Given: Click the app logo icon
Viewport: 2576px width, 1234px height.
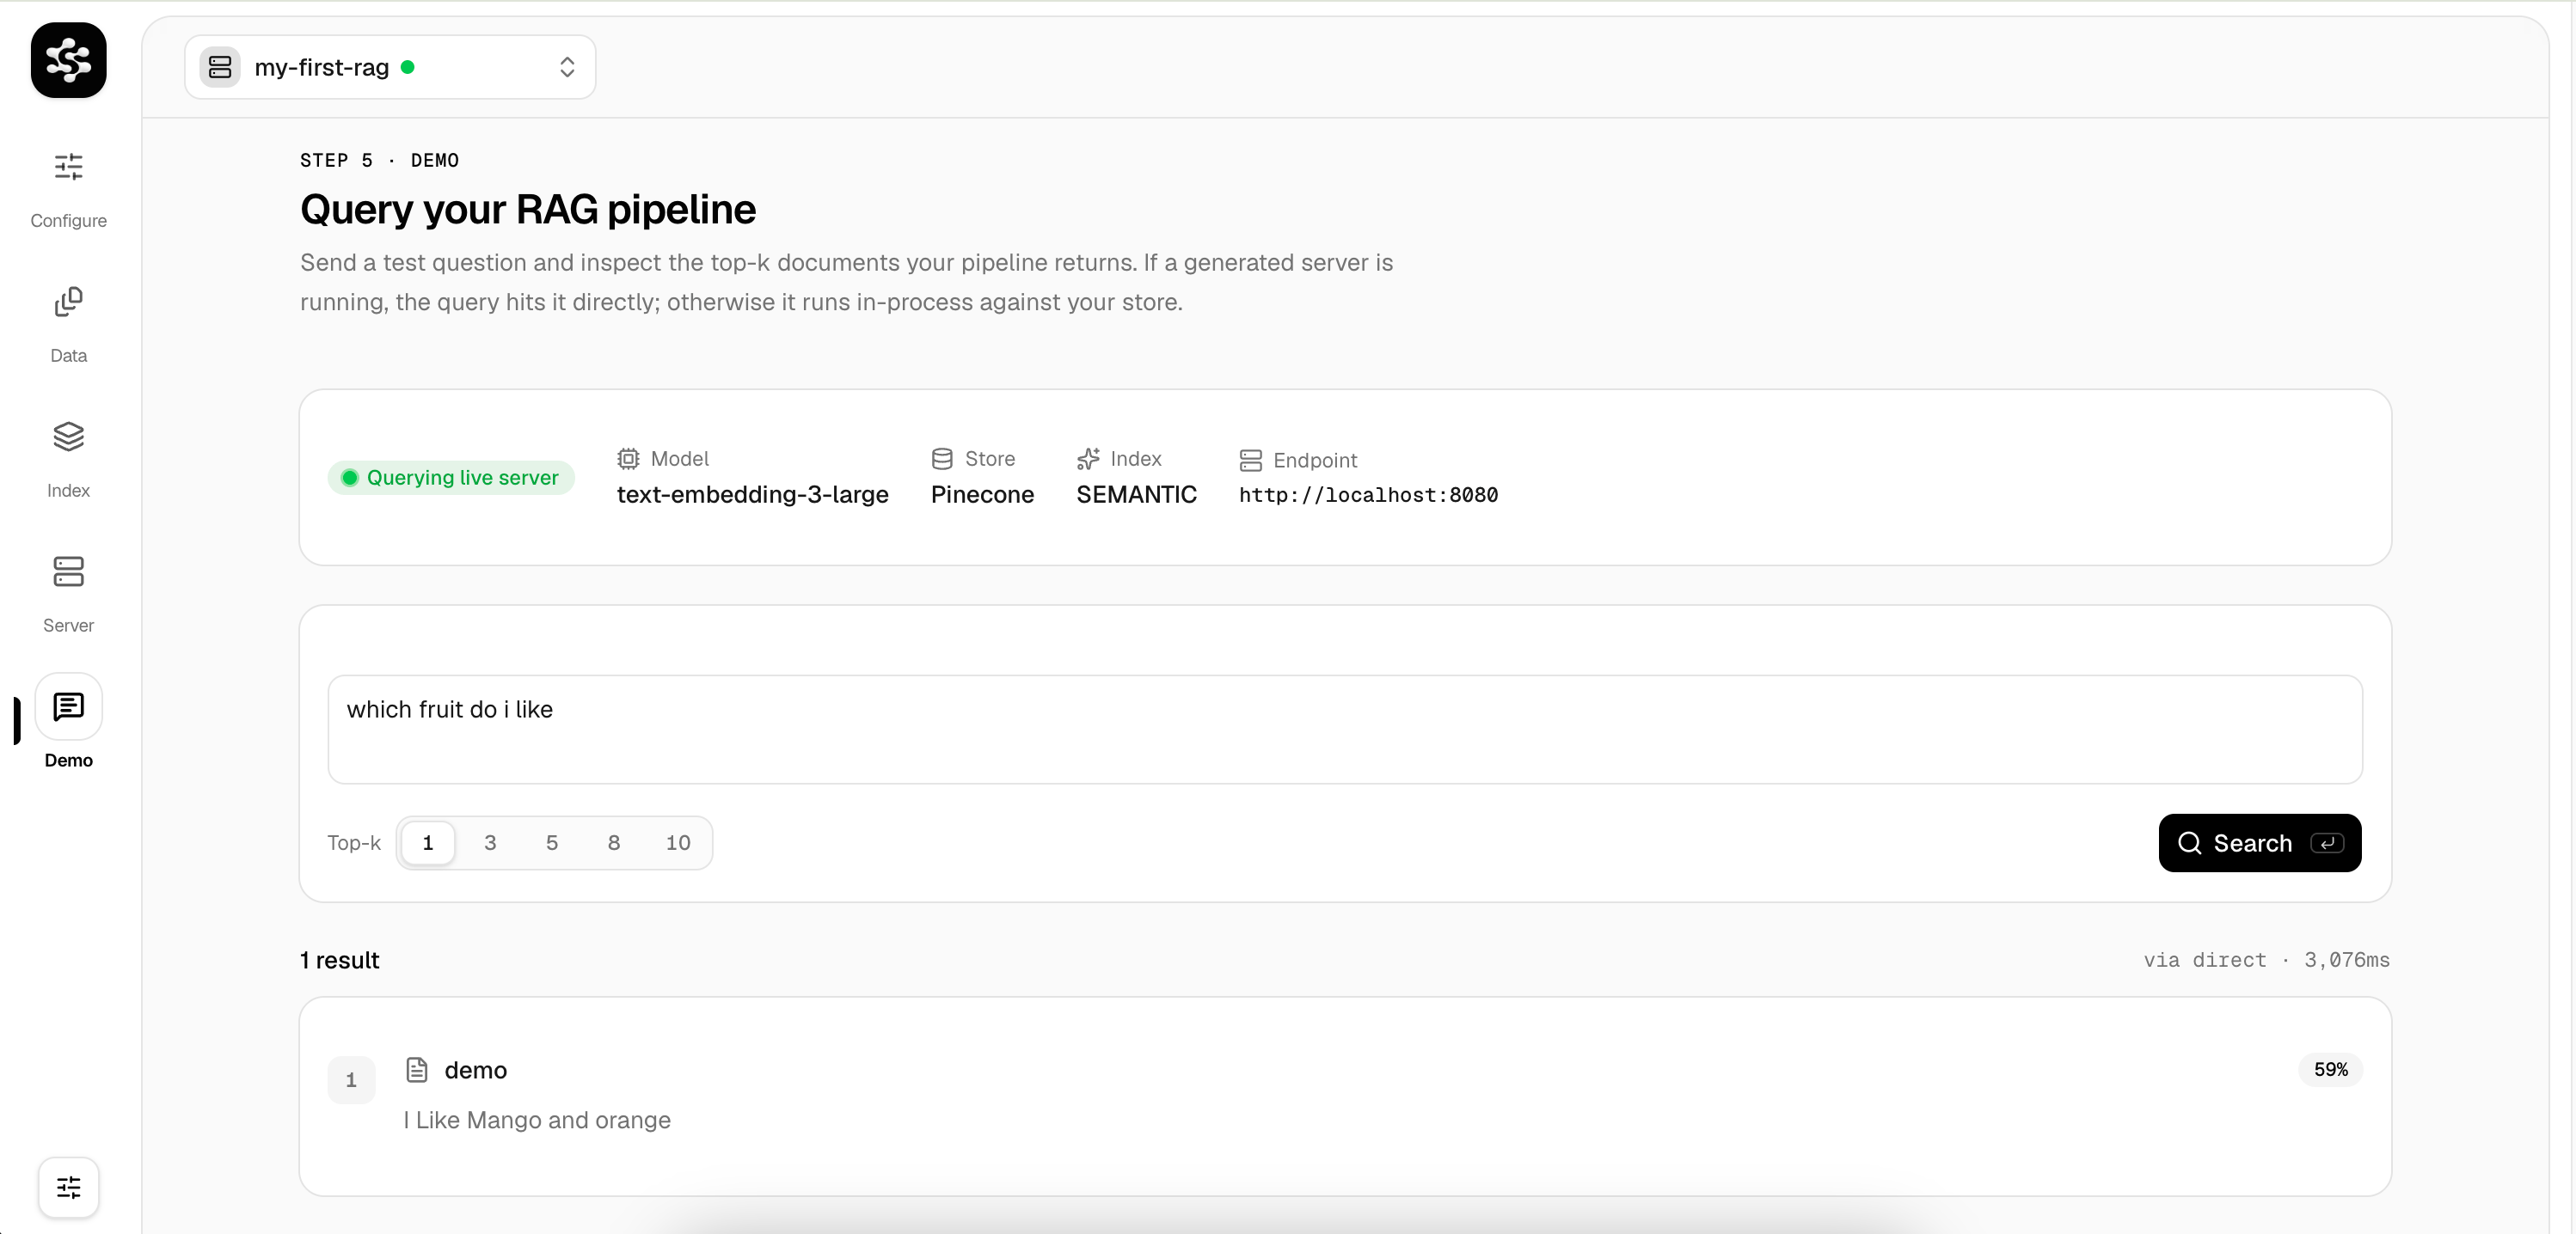Looking at the screenshot, I should 68,60.
